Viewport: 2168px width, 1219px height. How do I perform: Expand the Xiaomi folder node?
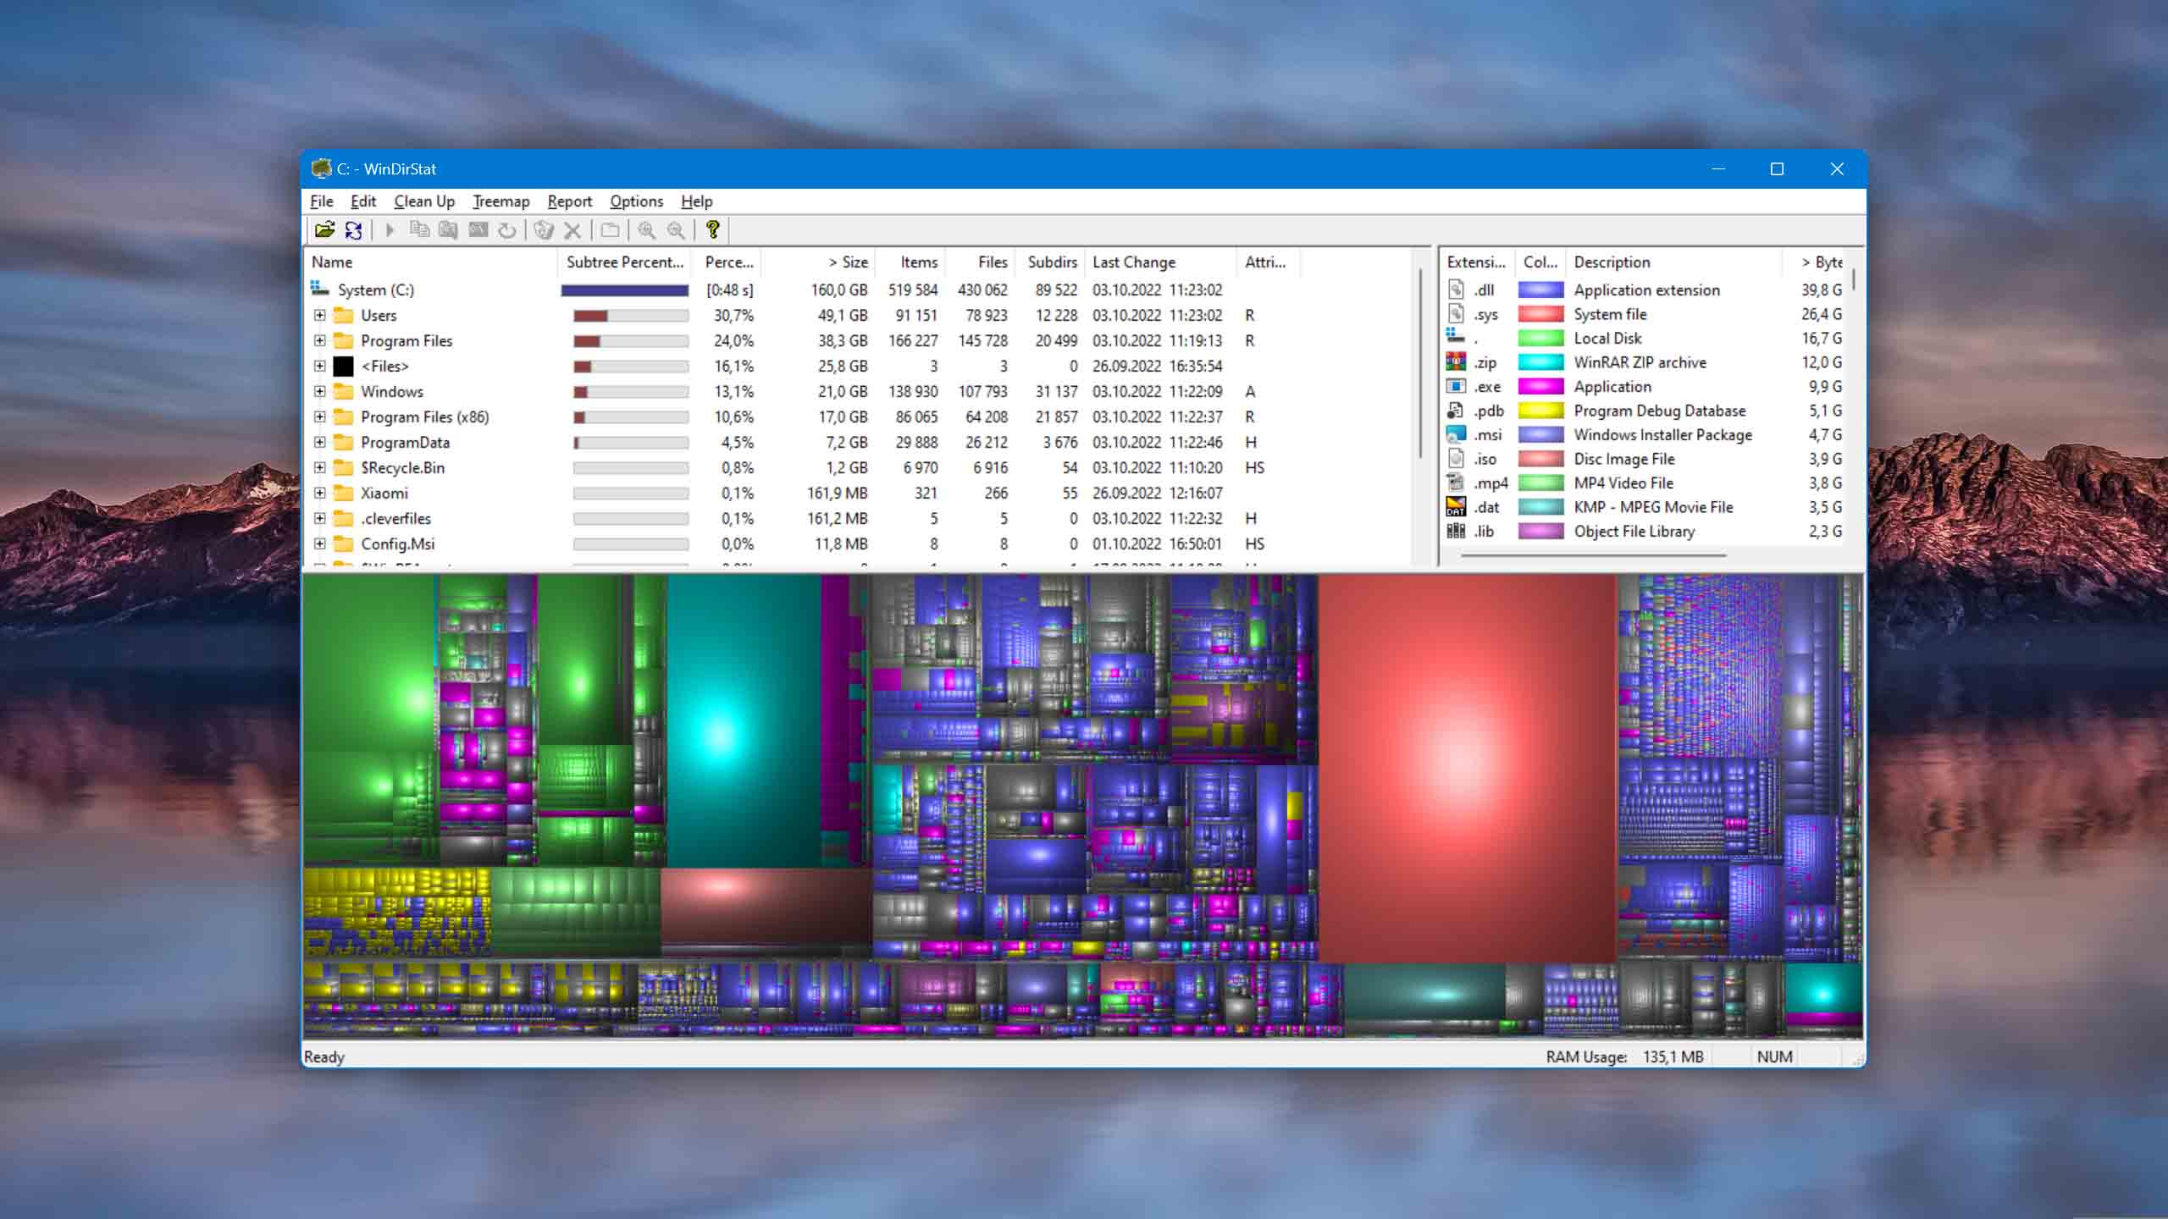(319, 493)
